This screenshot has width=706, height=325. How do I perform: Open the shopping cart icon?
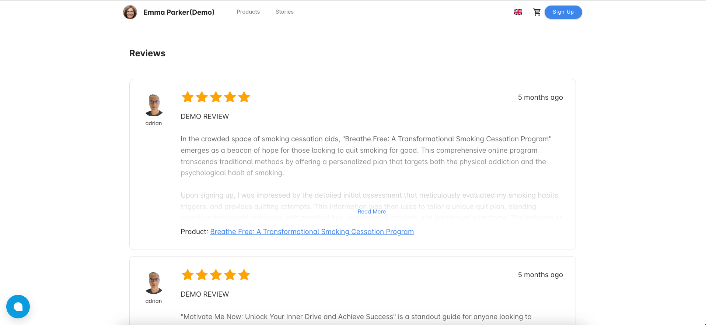tap(537, 12)
